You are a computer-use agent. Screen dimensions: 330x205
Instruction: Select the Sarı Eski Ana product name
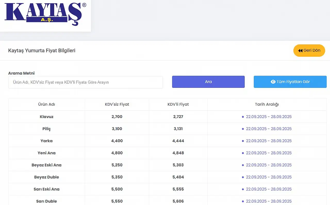coord(47,189)
